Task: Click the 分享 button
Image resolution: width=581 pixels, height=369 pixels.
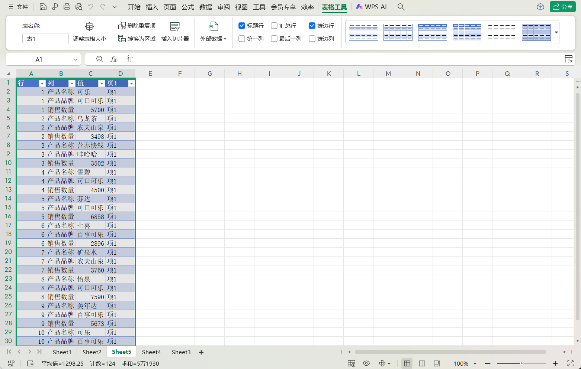Action: (562, 7)
